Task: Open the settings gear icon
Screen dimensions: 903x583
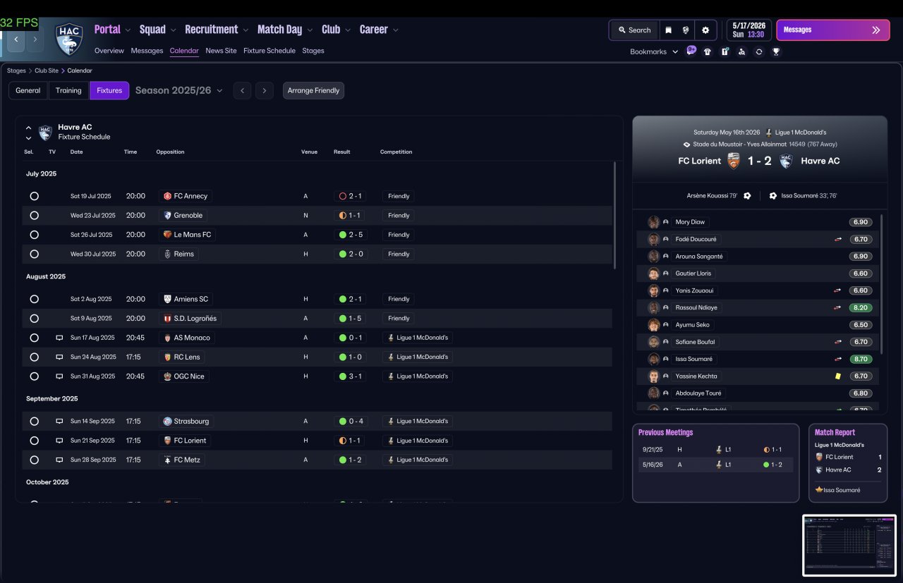Action: pyautogui.click(x=705, y=30)
